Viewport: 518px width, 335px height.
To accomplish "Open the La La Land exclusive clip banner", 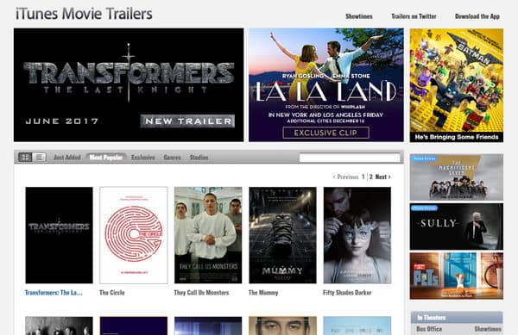I will coord(326,85).
